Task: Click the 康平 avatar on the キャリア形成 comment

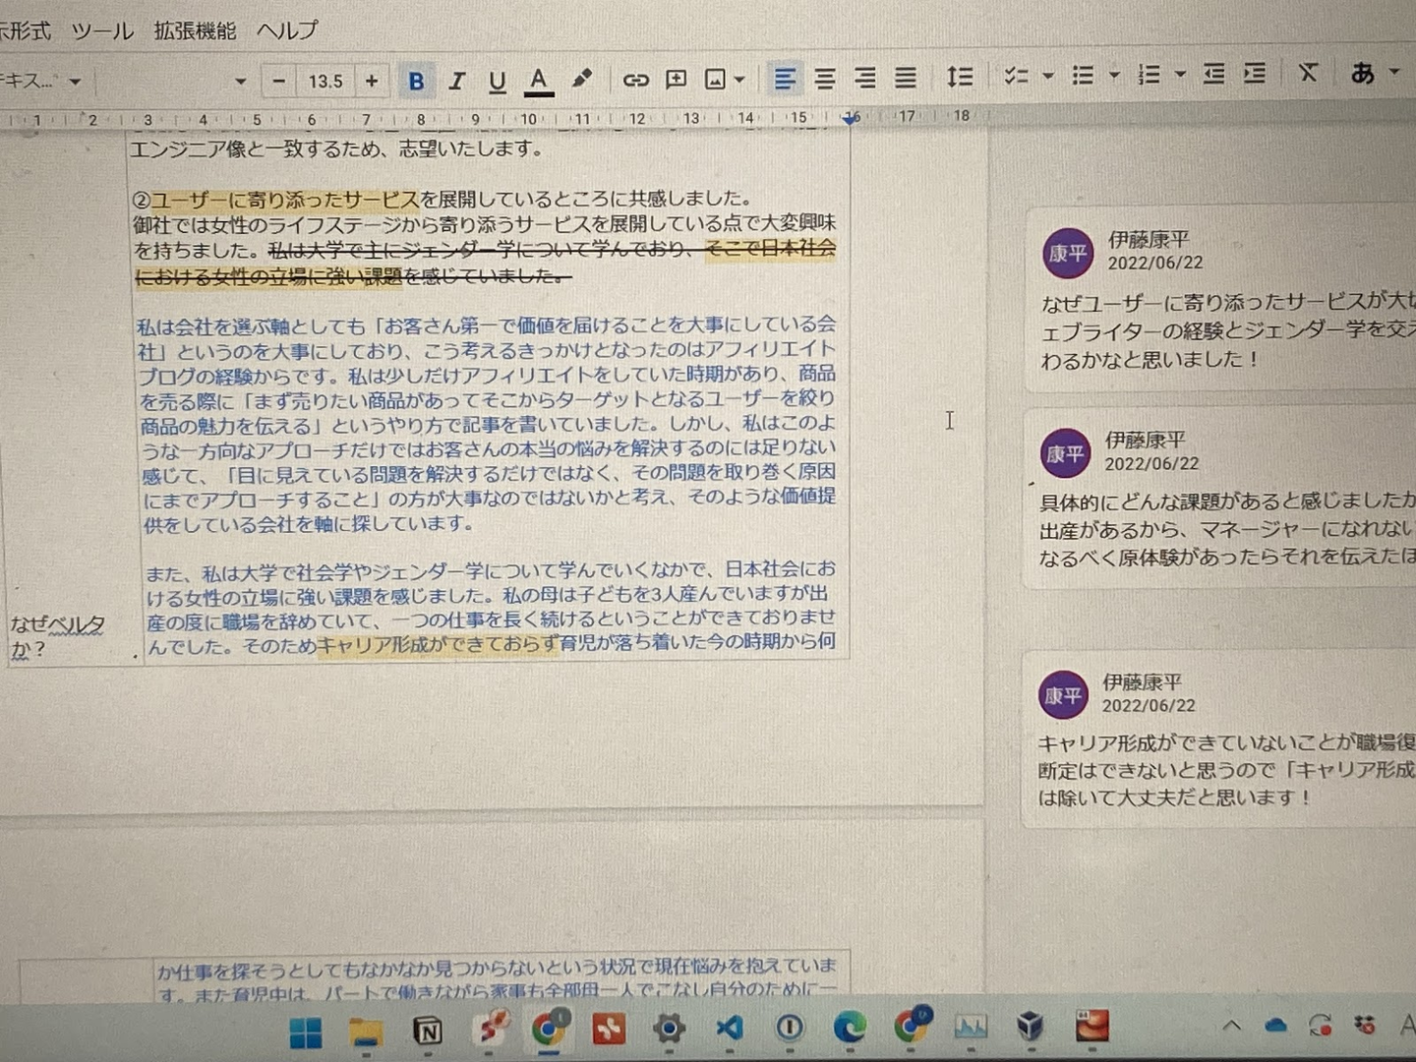Action: pos(1063,695)
